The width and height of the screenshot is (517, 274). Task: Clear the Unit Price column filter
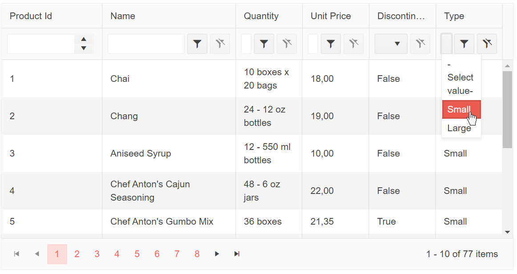point(353,44)
